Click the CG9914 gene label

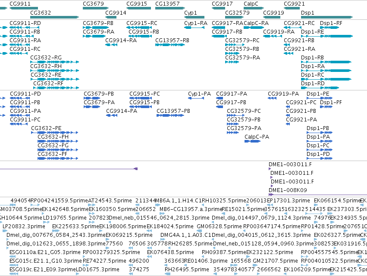point(116,12)
